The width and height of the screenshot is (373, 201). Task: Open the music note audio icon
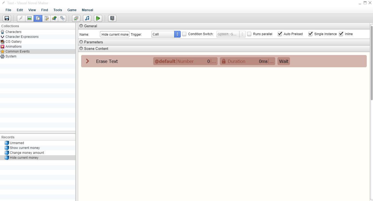pyautogui.click(x=87, y=18)
